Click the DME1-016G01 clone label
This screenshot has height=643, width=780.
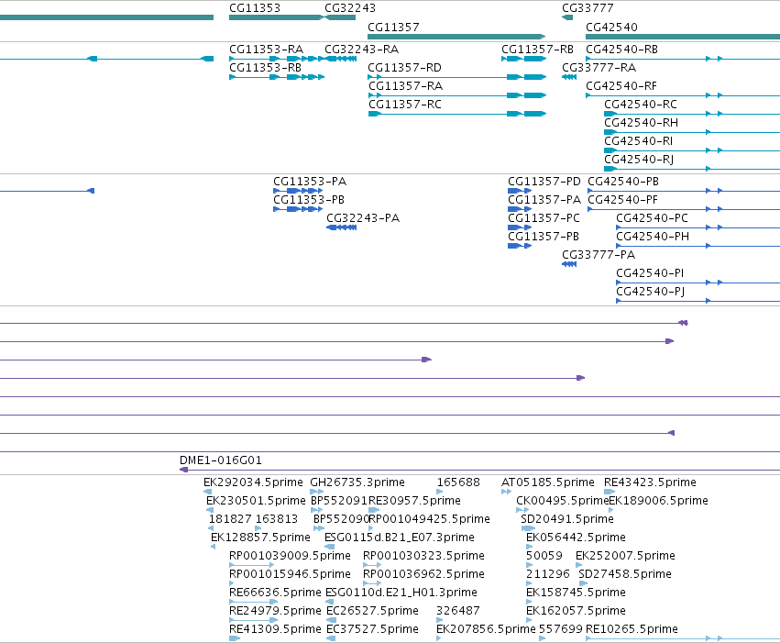(221, 460)
